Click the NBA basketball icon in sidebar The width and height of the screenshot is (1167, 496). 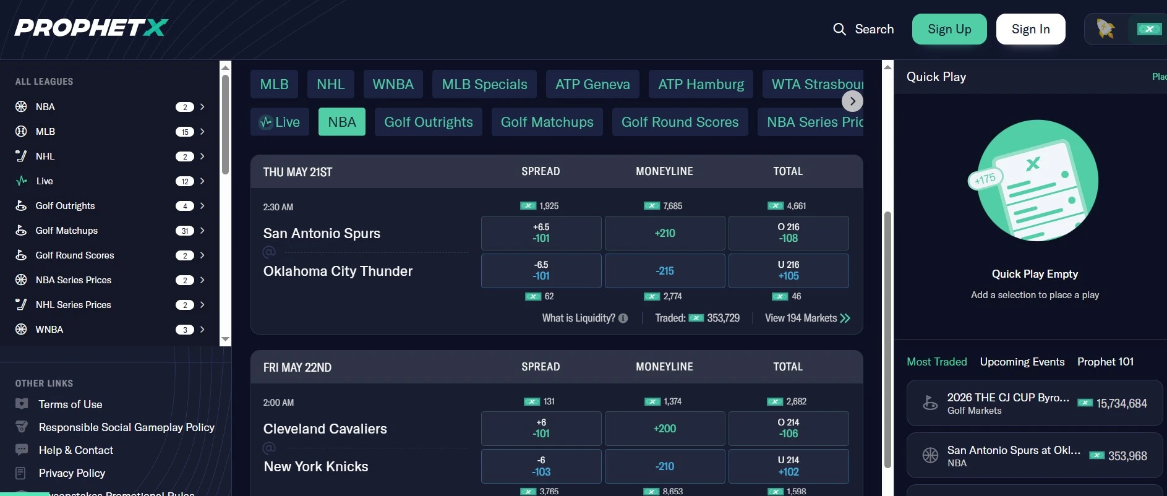[x=21, y=106]
